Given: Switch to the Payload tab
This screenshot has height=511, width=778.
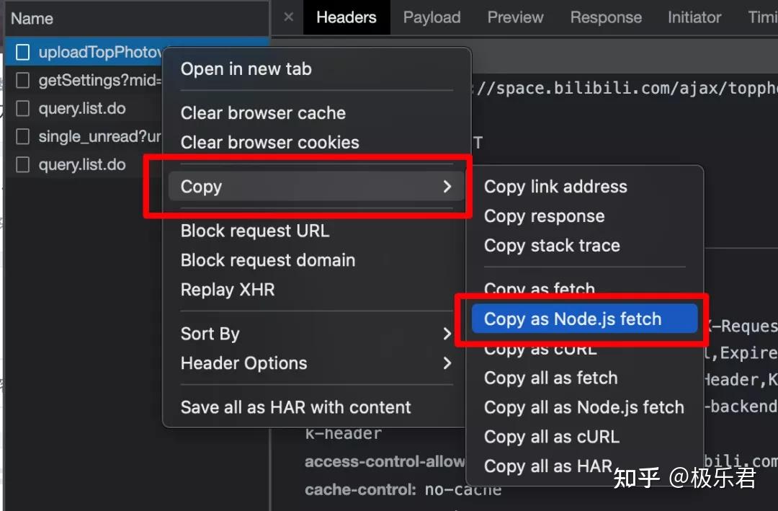Looking at the screenshot, I should click(x=432, y=17).
